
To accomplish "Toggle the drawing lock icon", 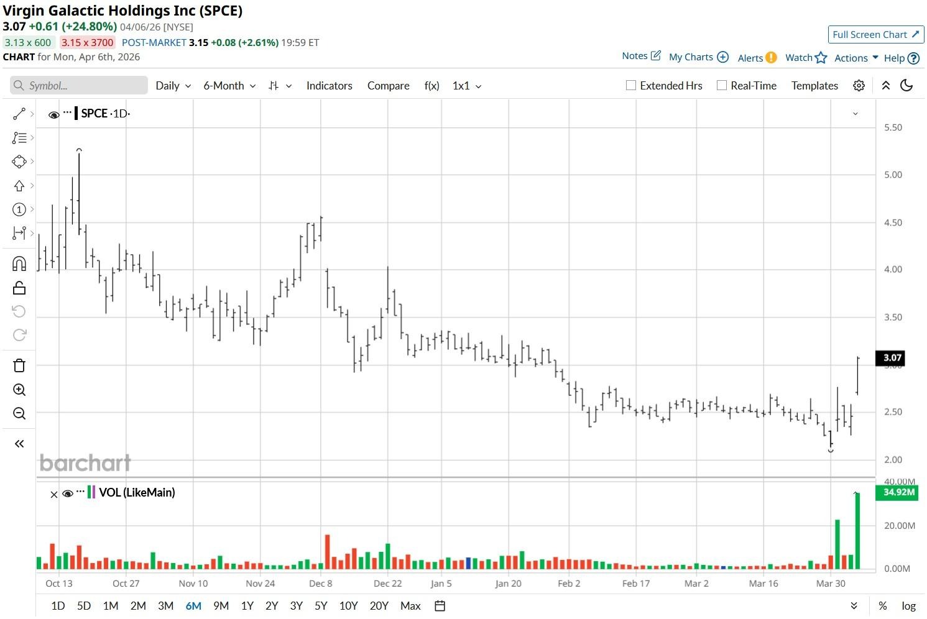I will (x=19, y=288).
